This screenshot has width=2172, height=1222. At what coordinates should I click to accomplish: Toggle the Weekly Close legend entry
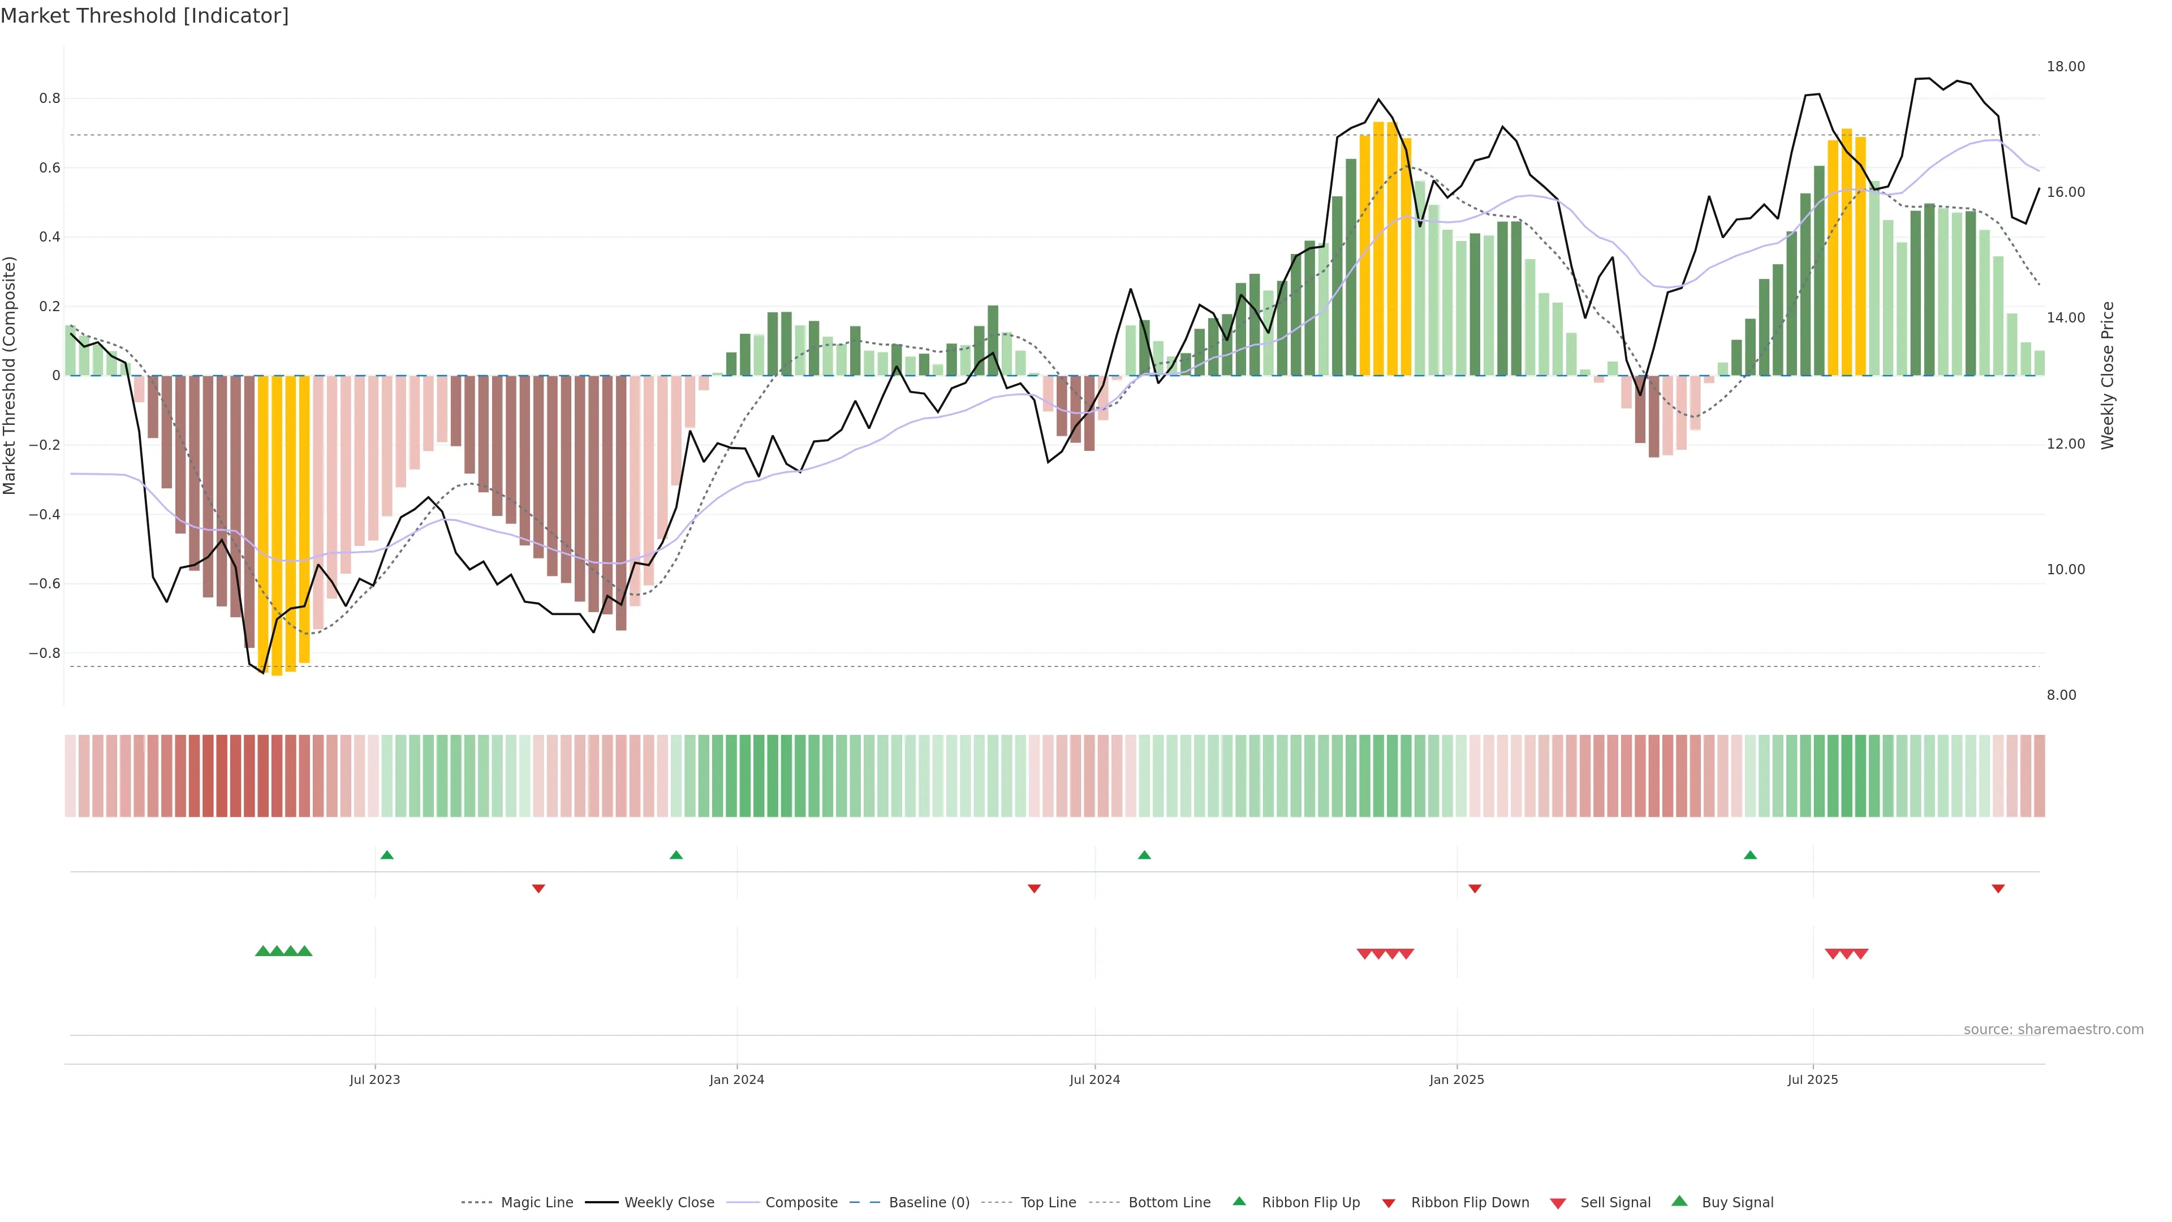click(x=669, y=1203)
